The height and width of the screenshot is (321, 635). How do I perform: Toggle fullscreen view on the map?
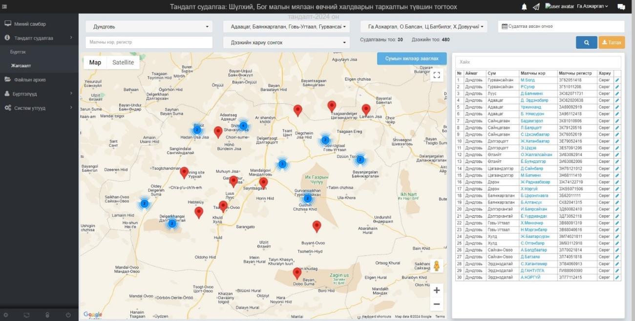(437, 75)
